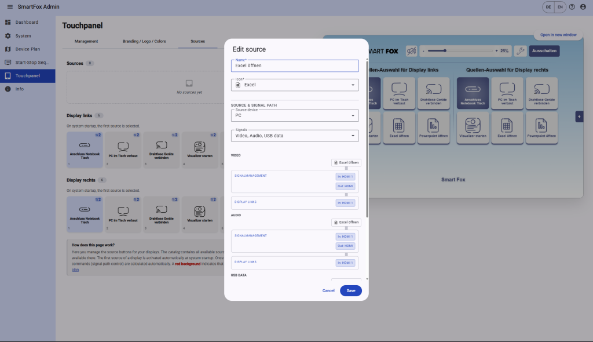Screen dimensions: 593x342
Task: Click the Edit source dialog scrollbar
Action: [367, 140]
